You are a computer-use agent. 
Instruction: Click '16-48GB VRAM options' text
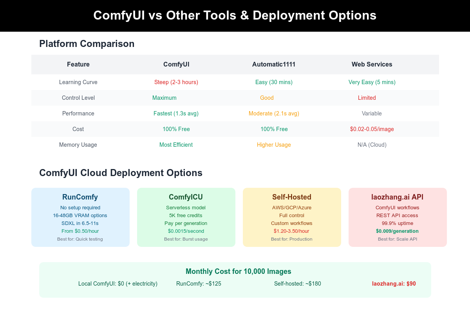tap(80, 216)
